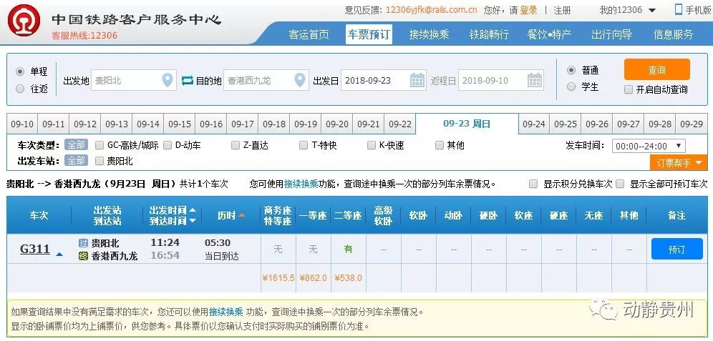Screen dimensions: 713x341
Task: Enable the 开启自动查询 checkbox
Action: [x=629, y=89]
